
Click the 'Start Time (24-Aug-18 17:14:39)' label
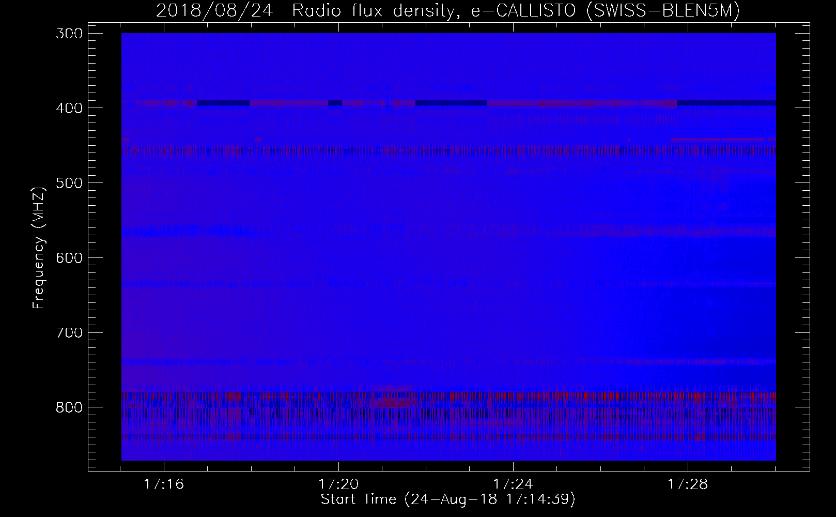point(448,499)
